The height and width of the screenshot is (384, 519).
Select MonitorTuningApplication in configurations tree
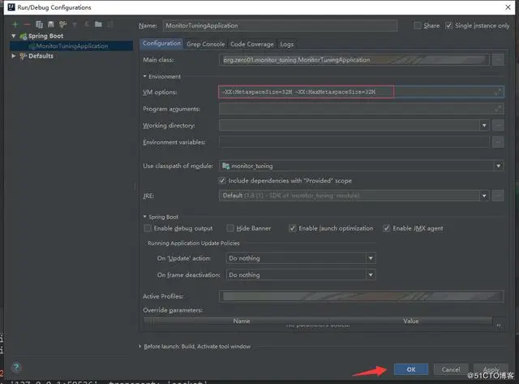(71, 46)
